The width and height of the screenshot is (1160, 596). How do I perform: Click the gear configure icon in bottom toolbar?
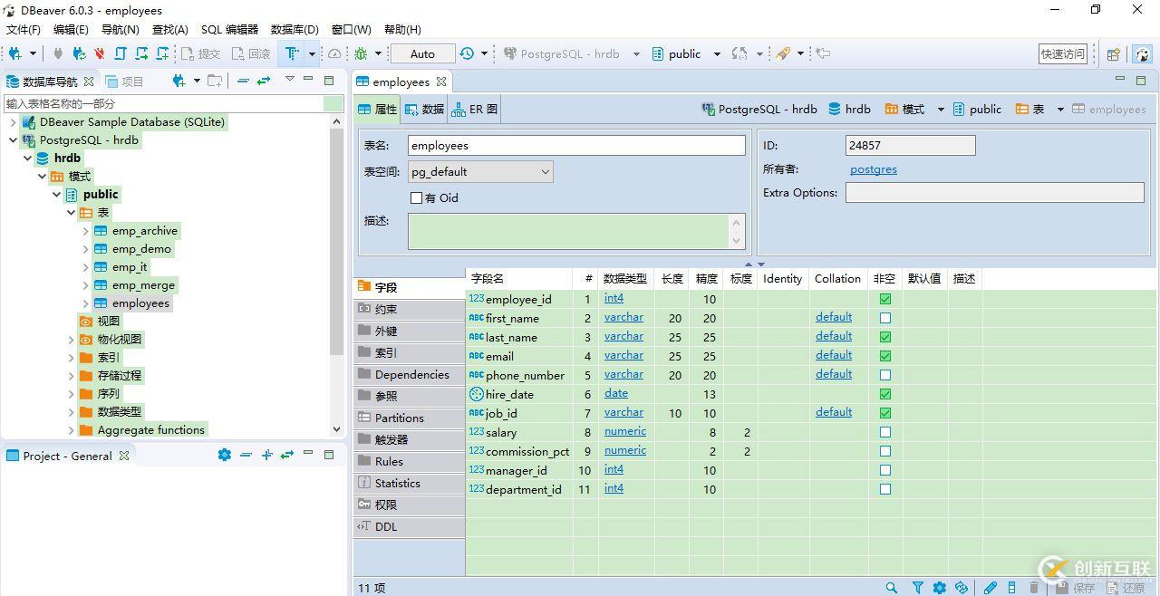point(940,588)
